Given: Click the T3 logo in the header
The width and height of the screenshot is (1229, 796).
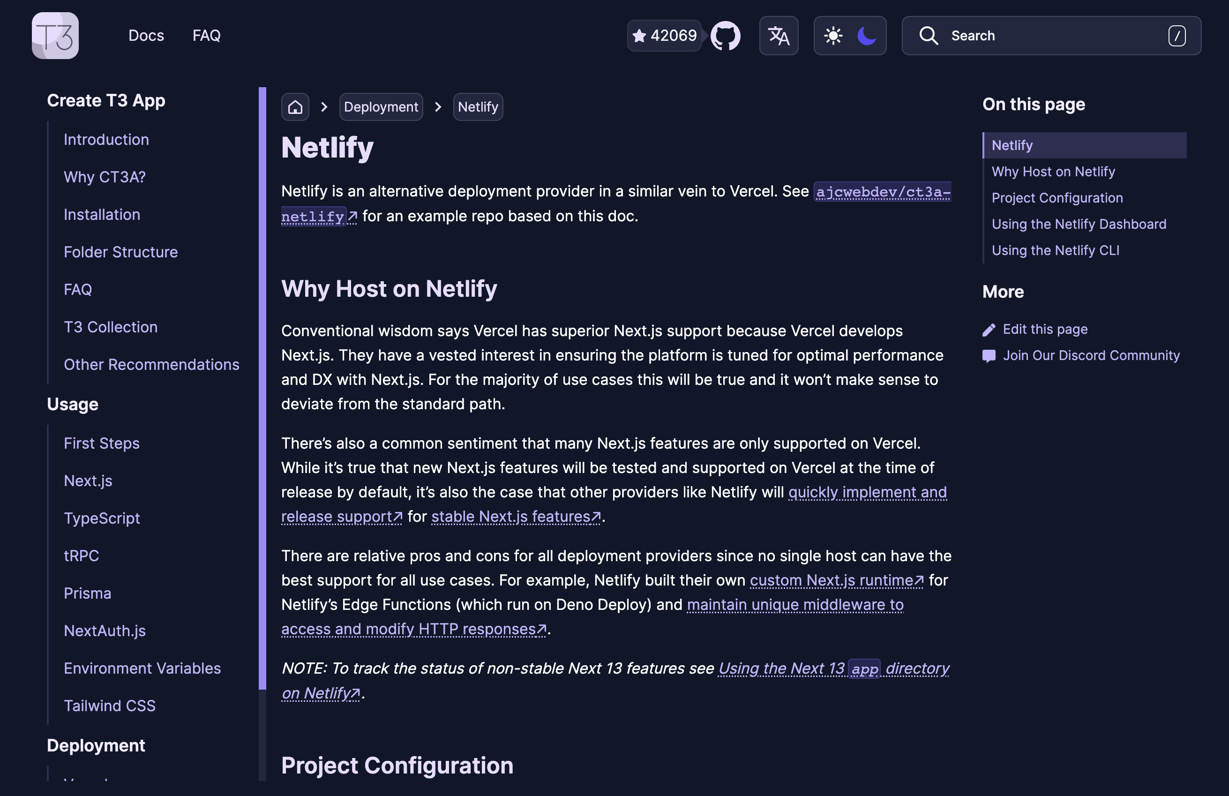Looking at the screenshot, I should [55, 35].
